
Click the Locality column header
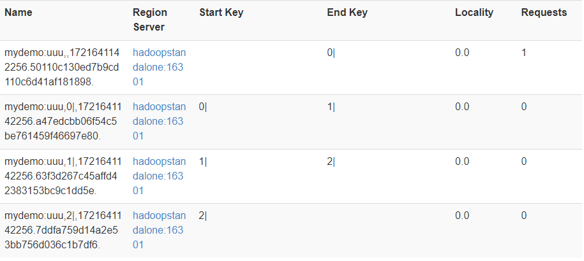pos(474,13)
